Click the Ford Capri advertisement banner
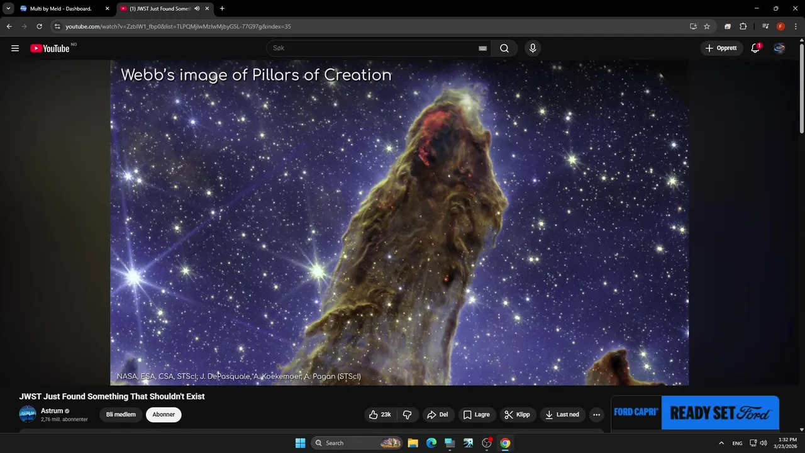This screenshot has width=805, height=453. tap(695, 413)
